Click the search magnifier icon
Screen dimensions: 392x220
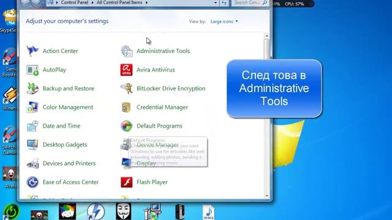pos(265,2)
